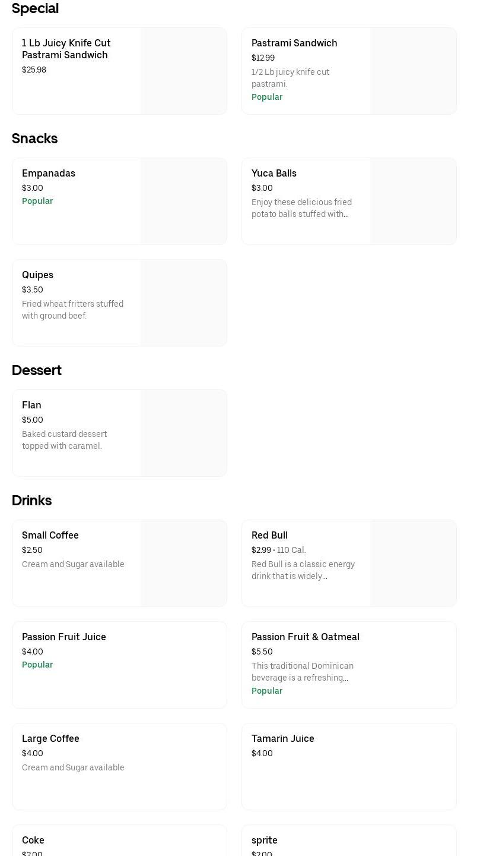Open the Passion Fruit & Oatmeal card

coord(349,665)
